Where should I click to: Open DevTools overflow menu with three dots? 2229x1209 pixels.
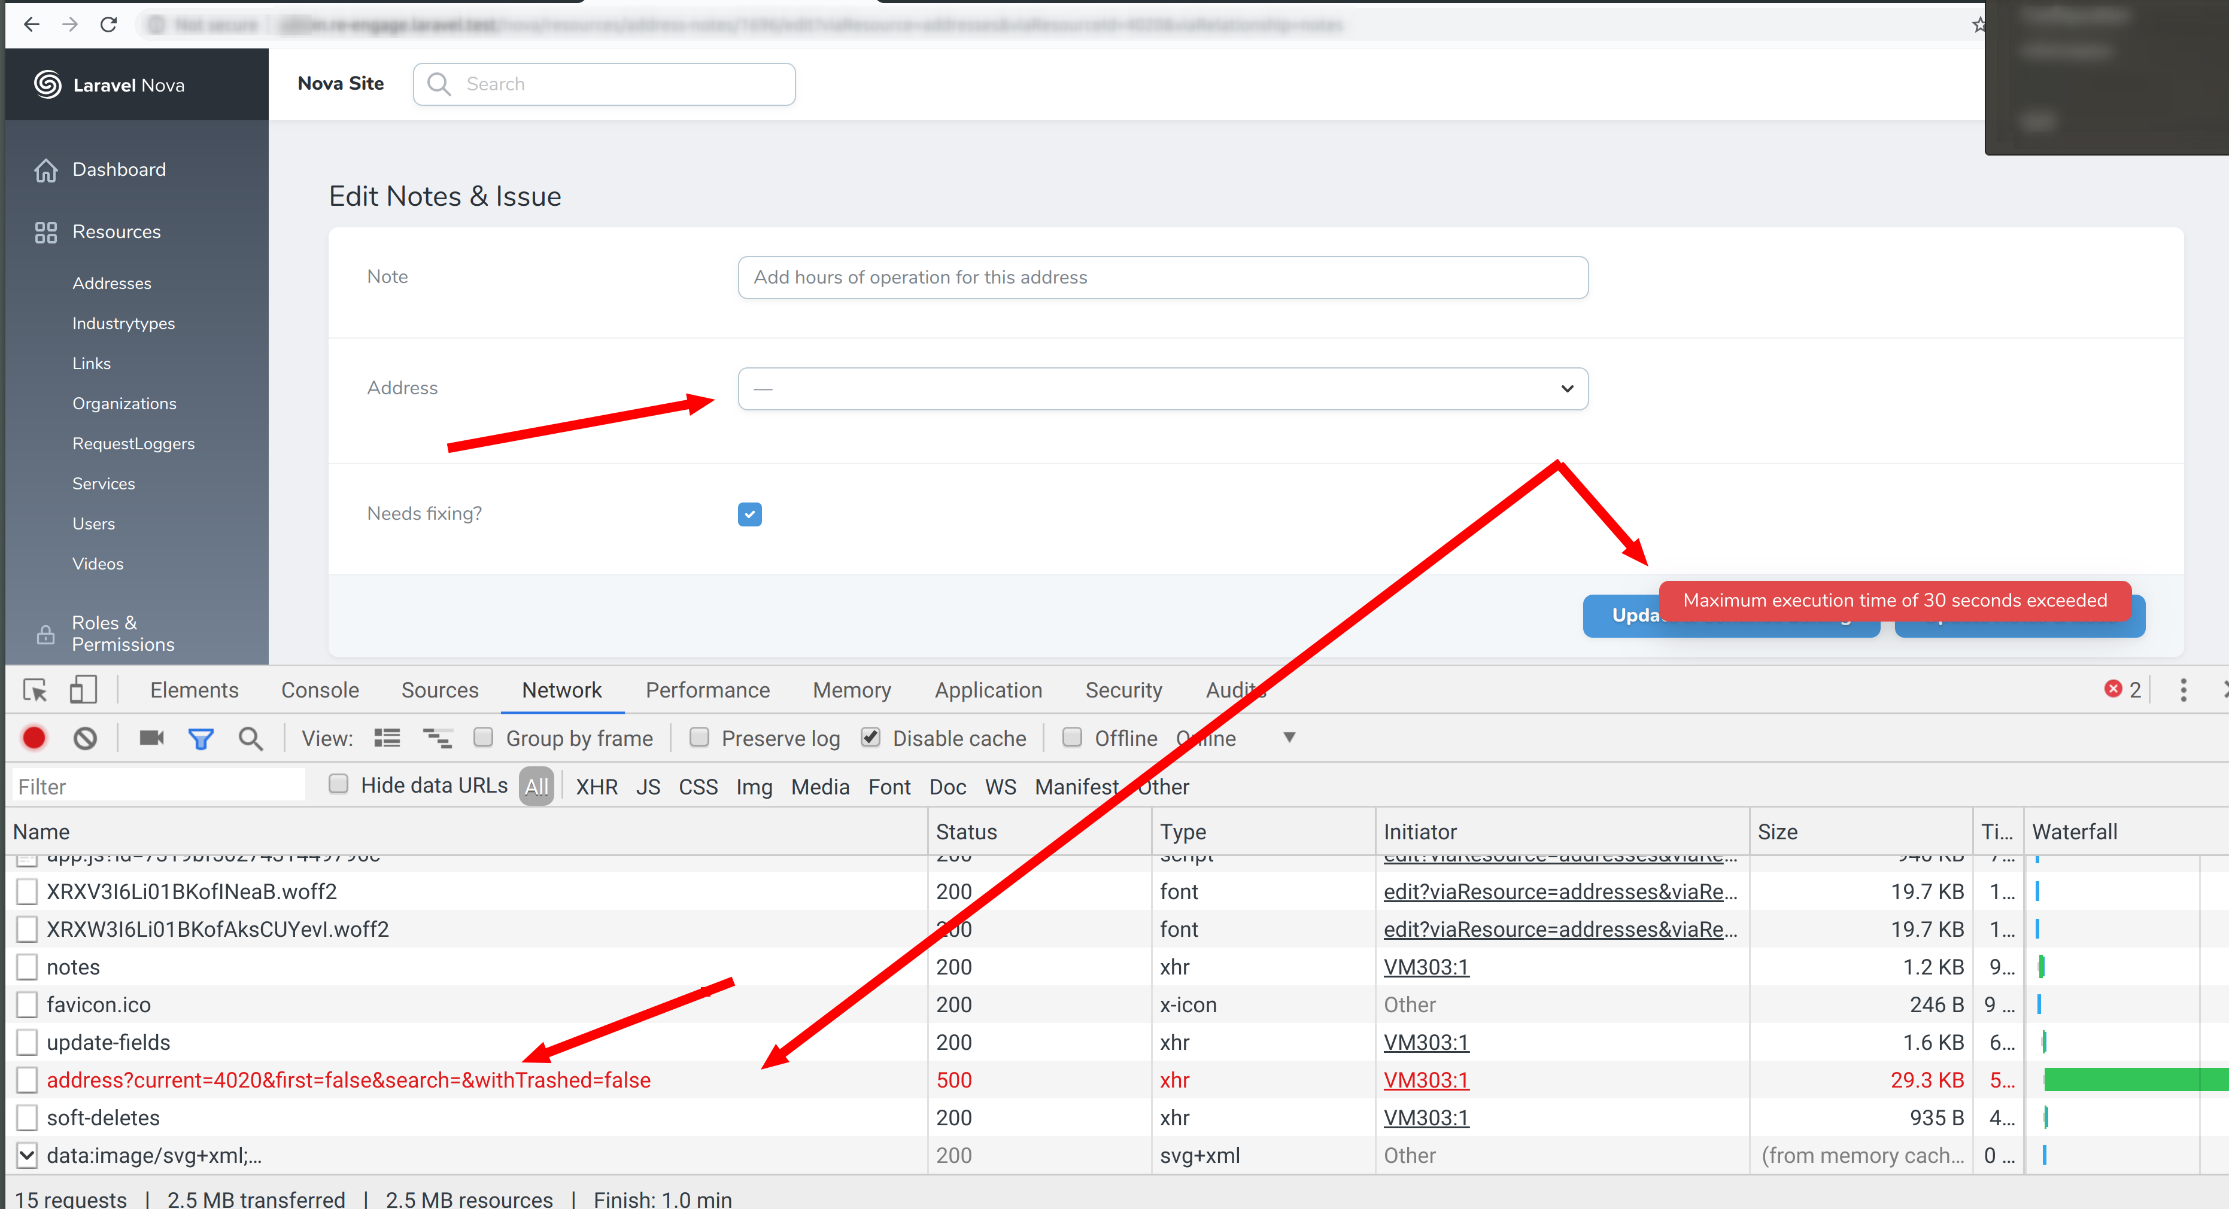click(x=2184, y=689)
